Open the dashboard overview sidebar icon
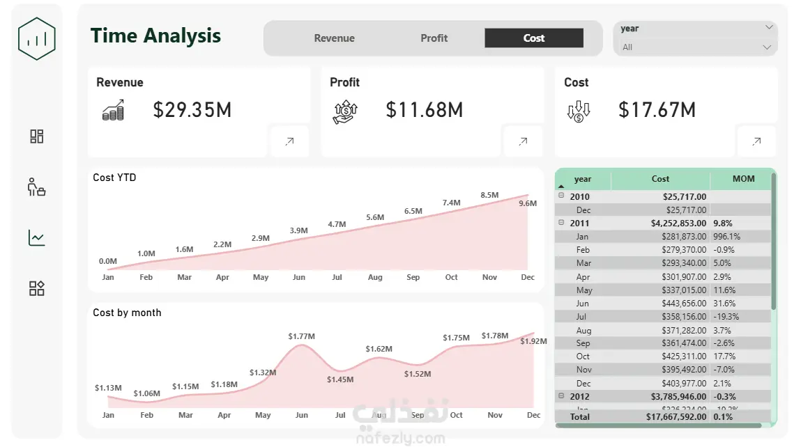This screenshot has width=801, height=447. 37,136
